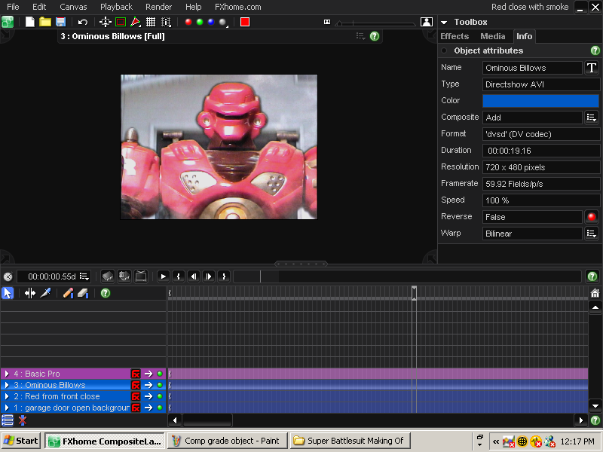Open FX for Basic Pro layer
The height and width of the screenshot is (452, 603).
pyautogui.click(x=136, y=374)
